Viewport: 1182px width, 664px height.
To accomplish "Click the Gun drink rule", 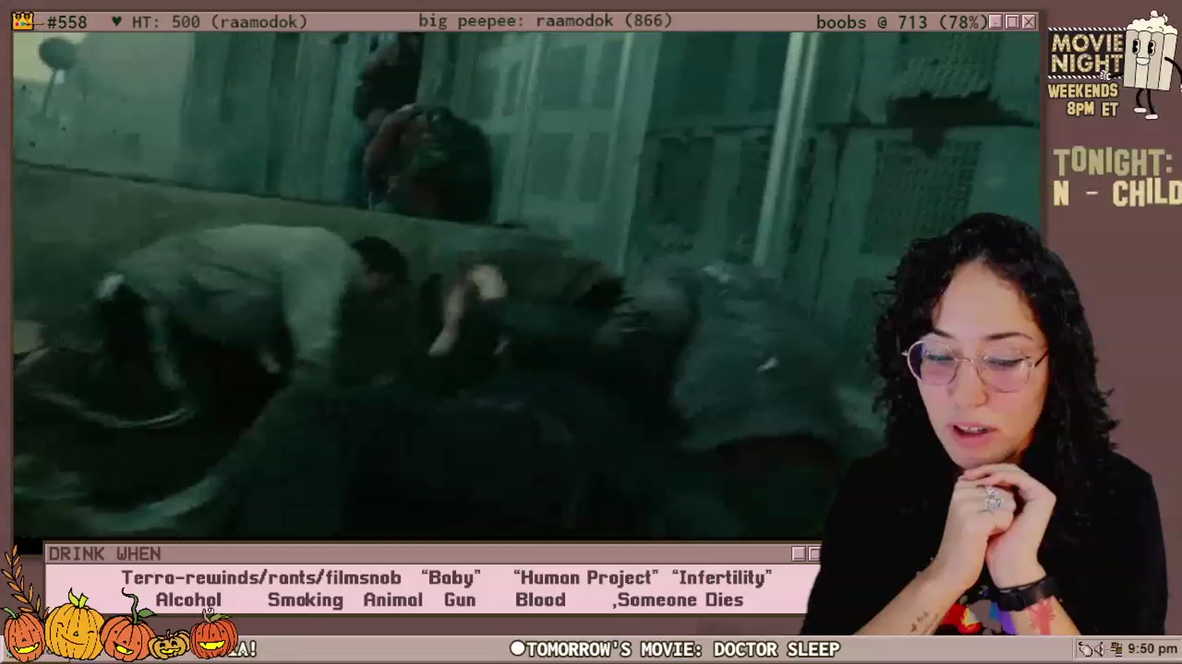I will [x=460, y=599].
